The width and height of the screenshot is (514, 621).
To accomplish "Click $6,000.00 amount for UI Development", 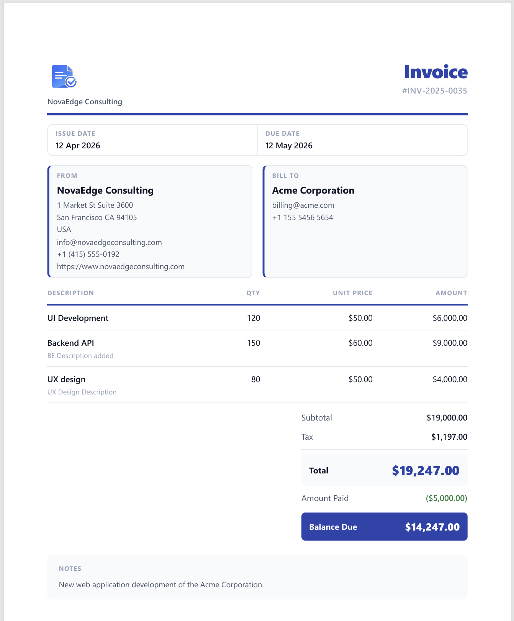I will click(x=450, y=318).
